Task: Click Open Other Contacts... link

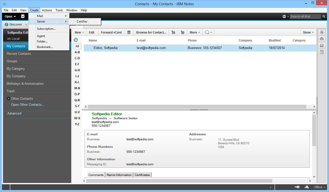Action: pos(28,105)
